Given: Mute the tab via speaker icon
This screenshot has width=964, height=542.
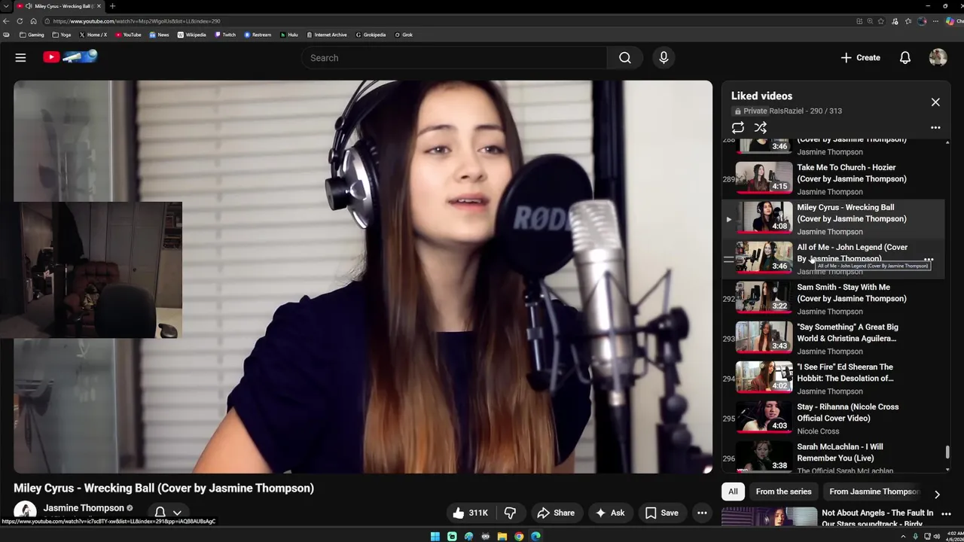Looking at the screenshot, I should click(x=29, y=6).
